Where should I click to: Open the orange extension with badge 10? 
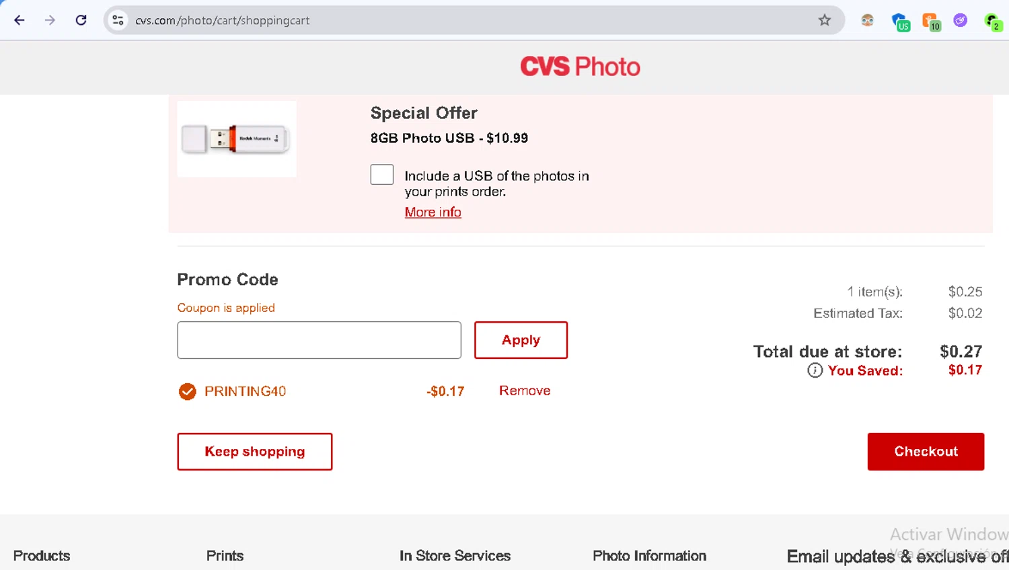(x=930, y=22)
